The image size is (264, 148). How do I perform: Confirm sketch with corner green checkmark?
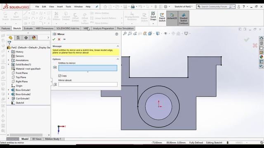point(247,39)
